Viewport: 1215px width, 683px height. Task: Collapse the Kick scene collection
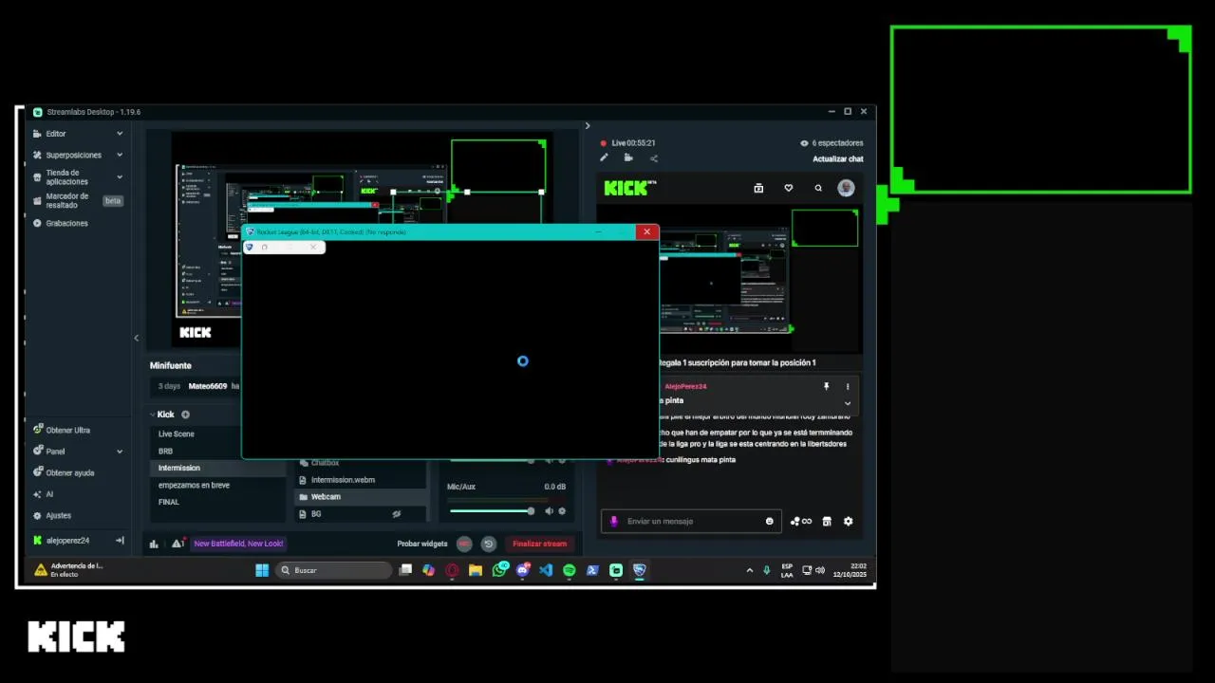(153, 415)
